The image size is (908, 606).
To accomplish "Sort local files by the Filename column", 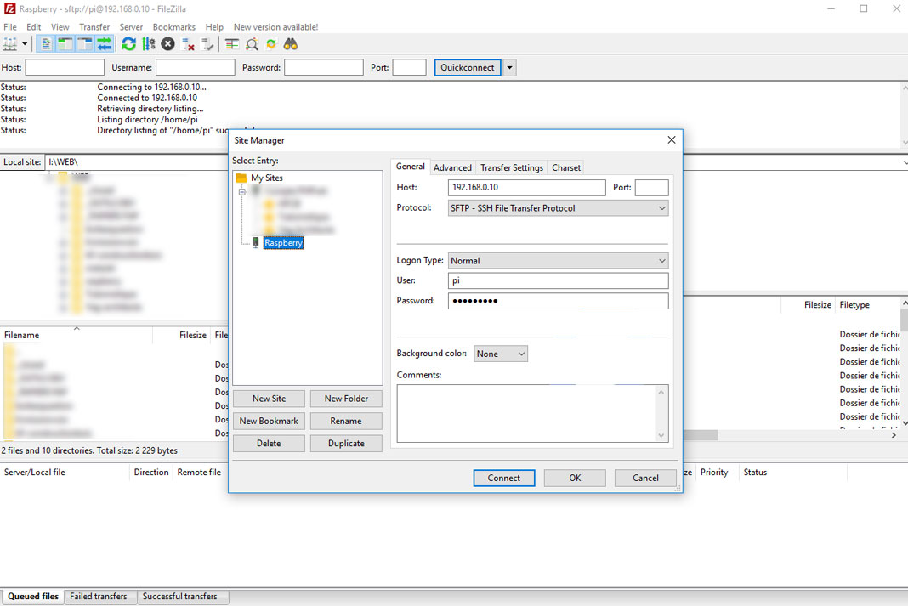I will tap(77, 335).
